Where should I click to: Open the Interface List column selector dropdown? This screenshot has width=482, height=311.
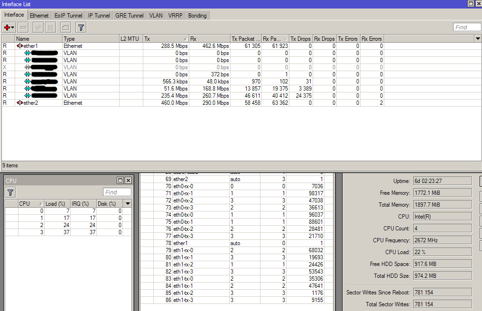478,38
